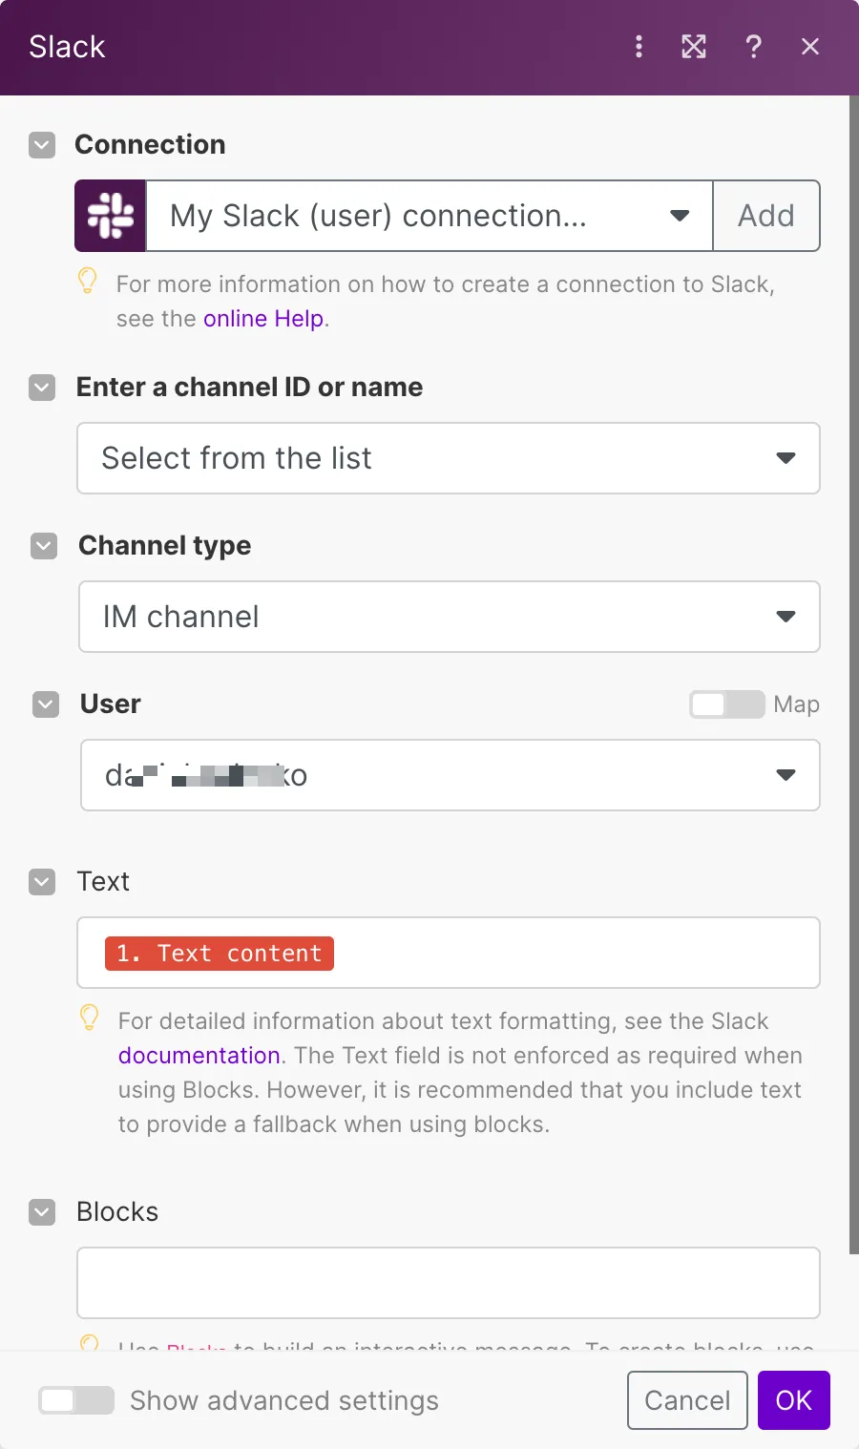Click the Cancel button
Viewport: 859px width, 1449px height.
(687, 1400)
